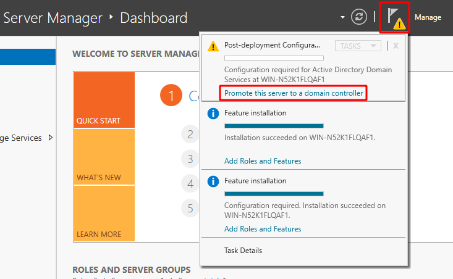The image size is (453, 279).
Task: Dismiss the Post-deployment Configuration notification
Action: (396, 46)
